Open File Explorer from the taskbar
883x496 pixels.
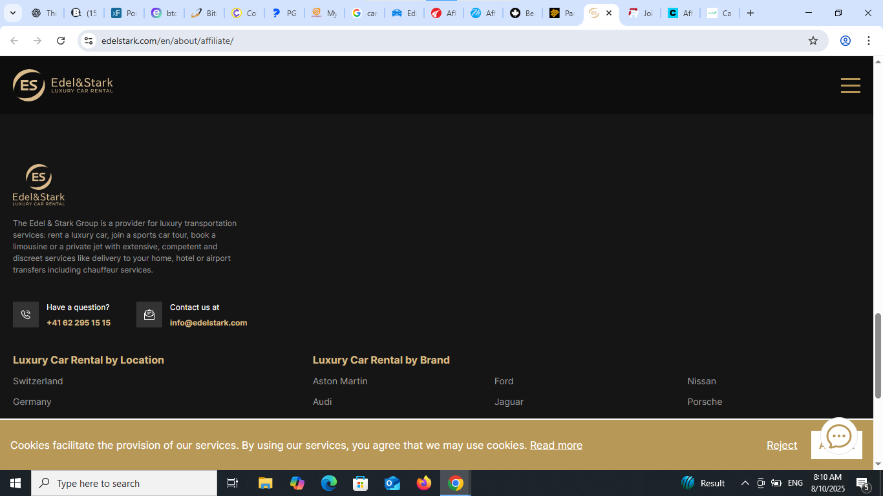point(266,483)
